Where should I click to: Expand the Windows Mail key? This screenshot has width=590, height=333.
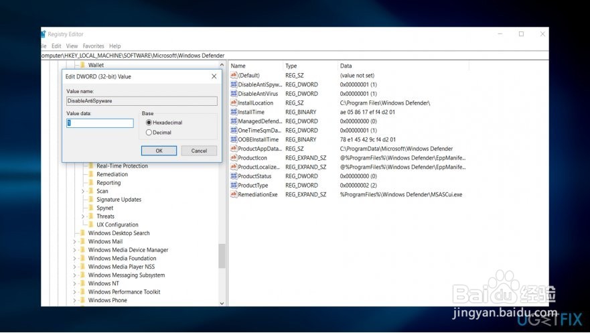(74, 242)
